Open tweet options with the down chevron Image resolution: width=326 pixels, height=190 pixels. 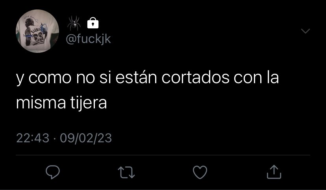(306, 31)
